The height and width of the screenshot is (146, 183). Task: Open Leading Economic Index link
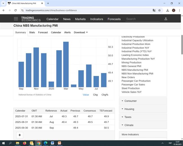pyautogui.click(x=135, y=55)
